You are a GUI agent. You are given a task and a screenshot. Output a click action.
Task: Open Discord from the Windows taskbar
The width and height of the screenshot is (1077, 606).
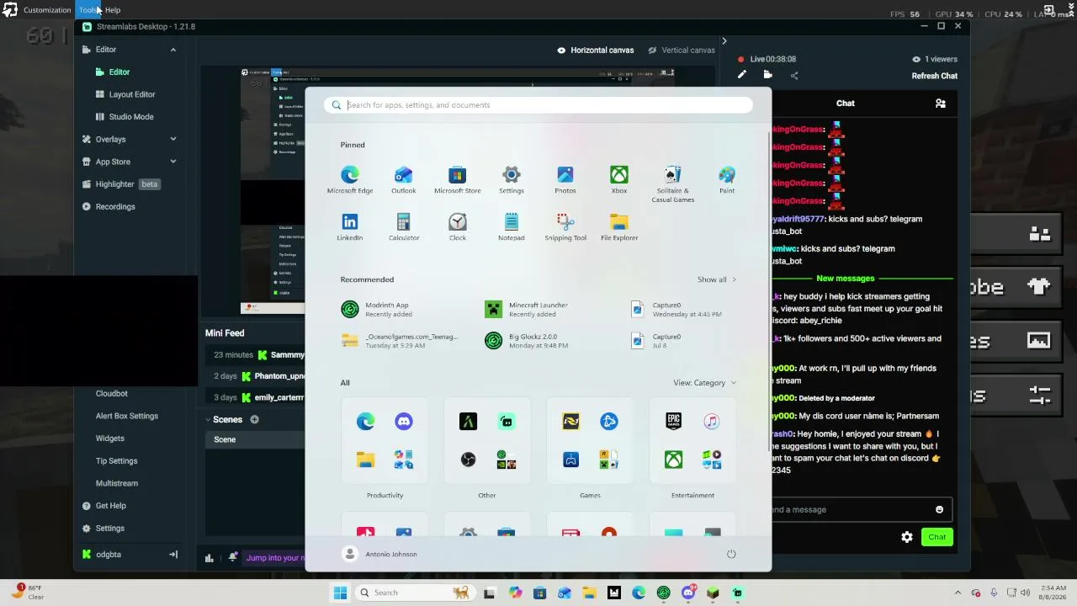click(688, 593)
